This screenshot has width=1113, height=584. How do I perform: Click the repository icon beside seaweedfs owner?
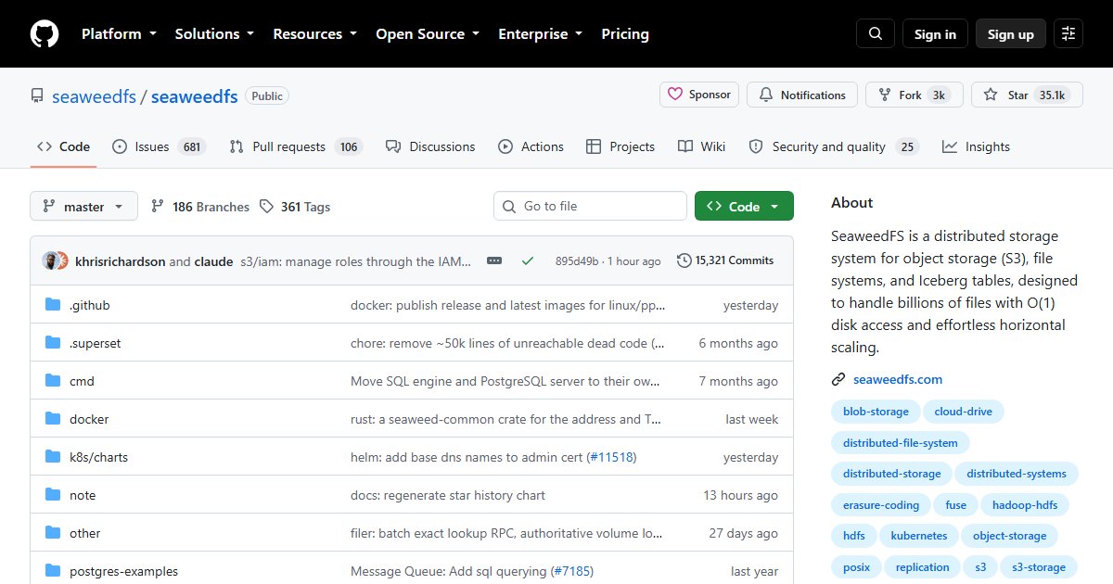37,96
